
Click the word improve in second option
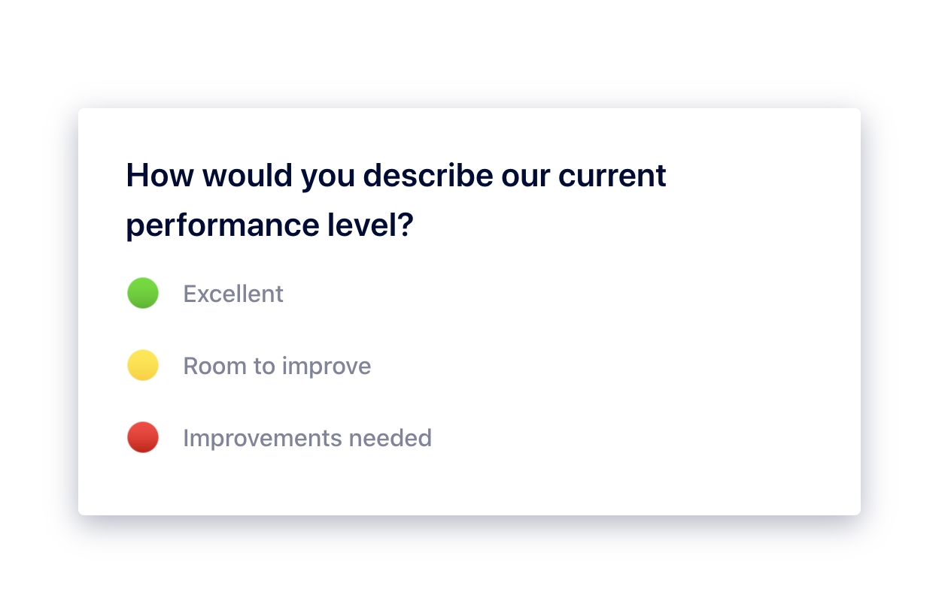coord(327,367)
